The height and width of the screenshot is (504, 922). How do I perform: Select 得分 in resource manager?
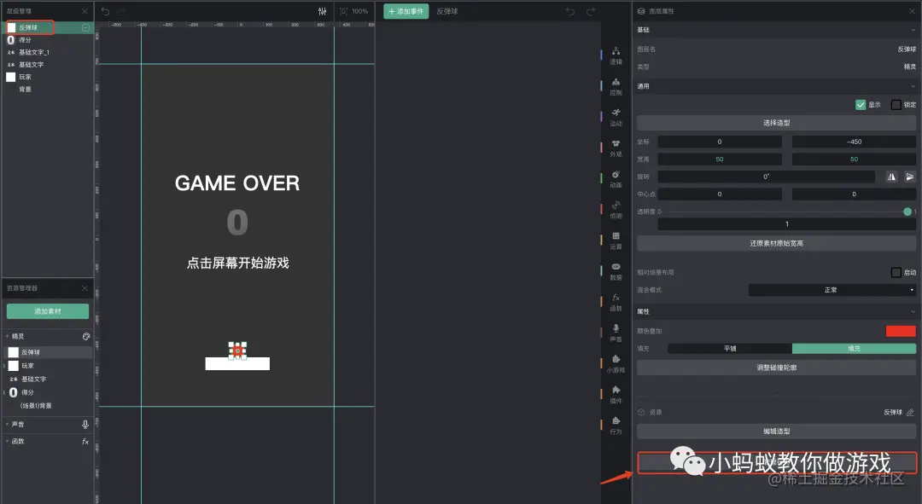point(48,392)
